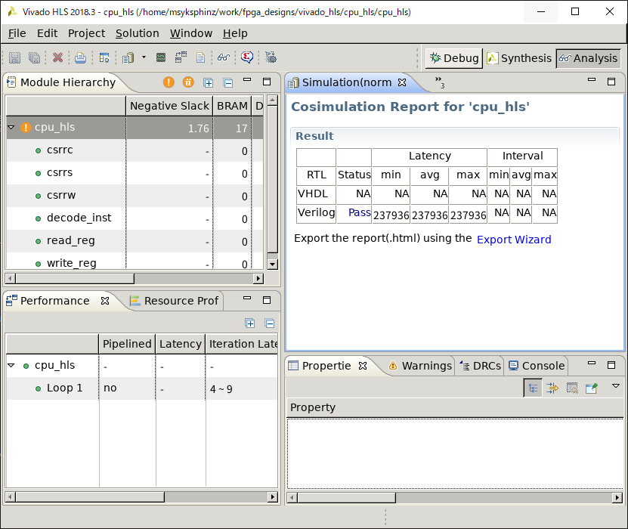The height and width of the screenshot is (529, 628).
Task: Maximize the Performance panel
Action: coord(267,300)
